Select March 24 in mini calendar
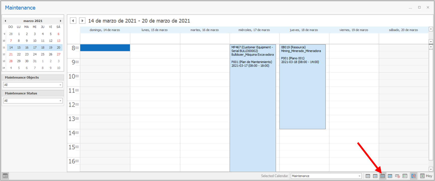This screenshot has width=435, height=181. [x=35, y=54]
